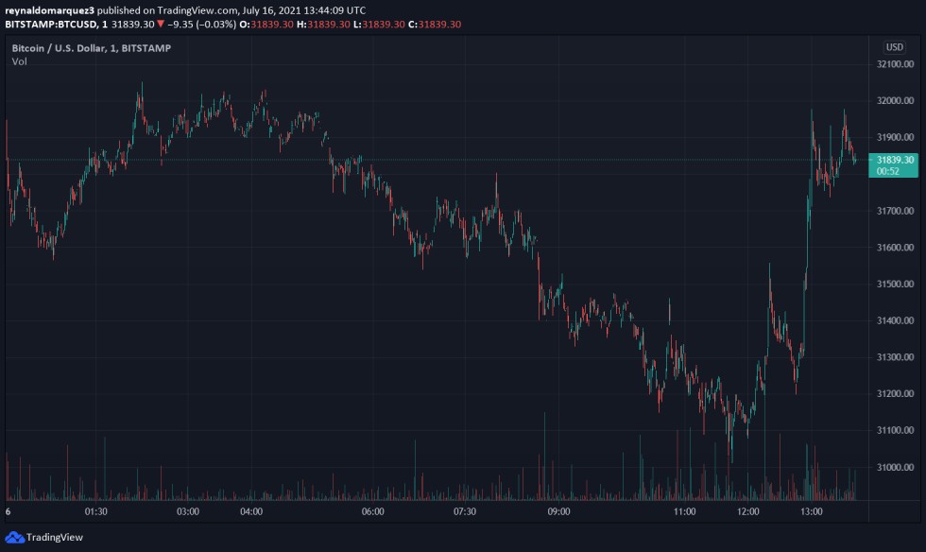
Task: Click the 32000.00 price axis label
Action: click(895, 100)
